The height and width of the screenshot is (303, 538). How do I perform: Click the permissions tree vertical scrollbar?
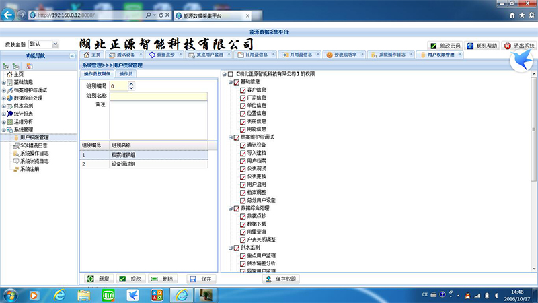533,129
